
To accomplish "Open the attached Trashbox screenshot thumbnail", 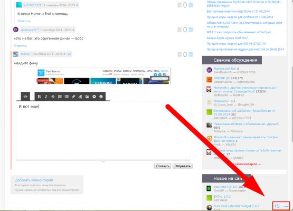I will pyautogui.click(x=103, y=76).
